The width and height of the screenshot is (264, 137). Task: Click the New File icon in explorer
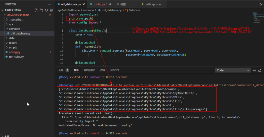click(36, 10)
